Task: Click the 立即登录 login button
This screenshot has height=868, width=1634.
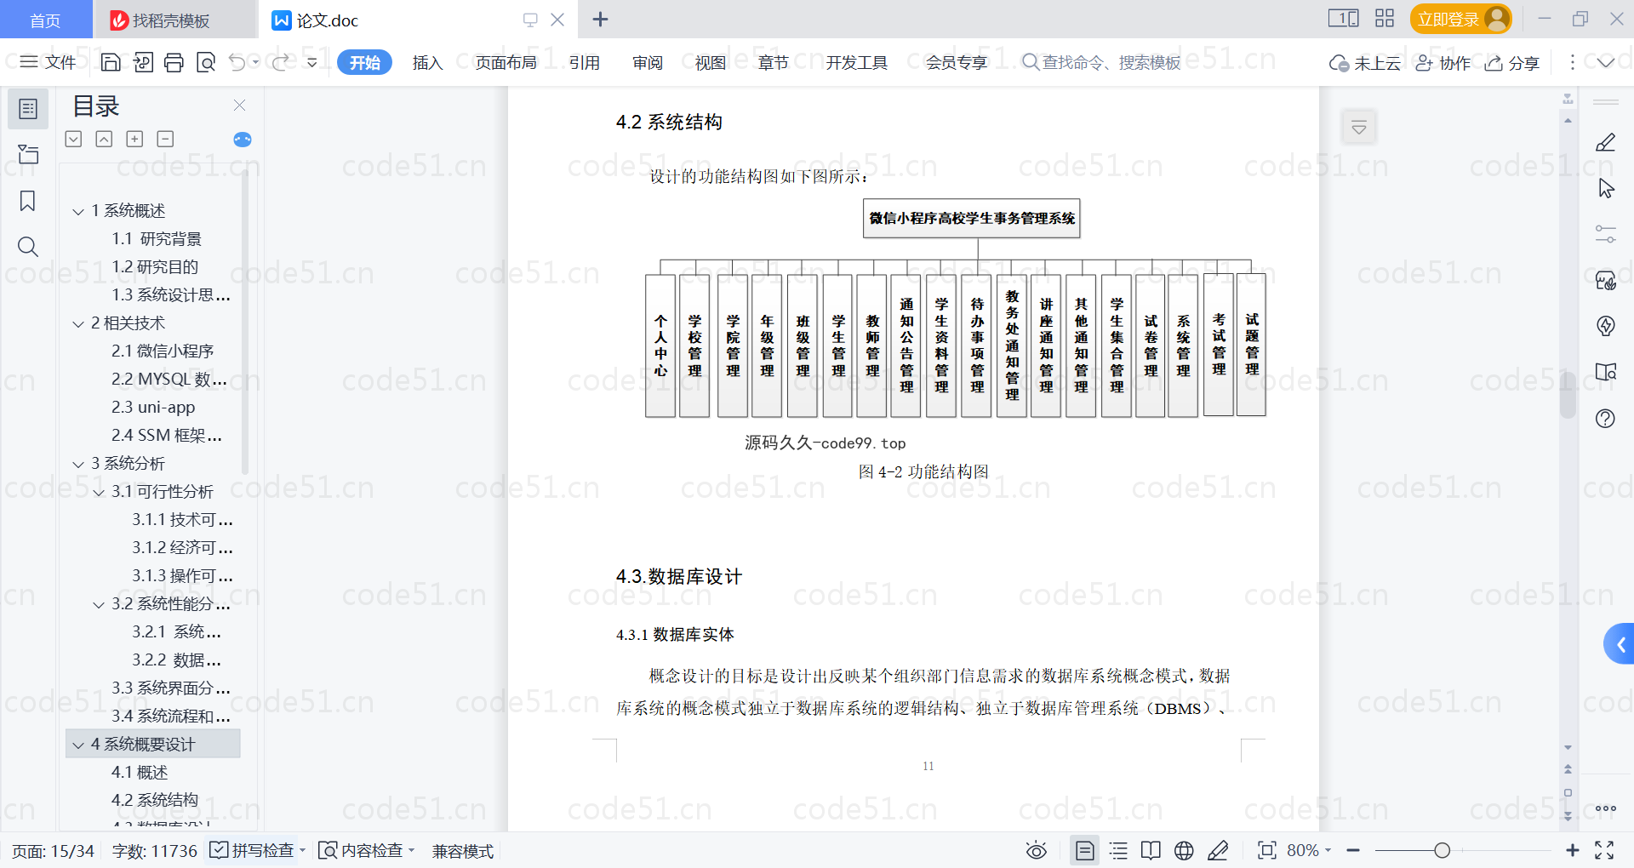Action: pyautogui.click(x=1460, y=19)
